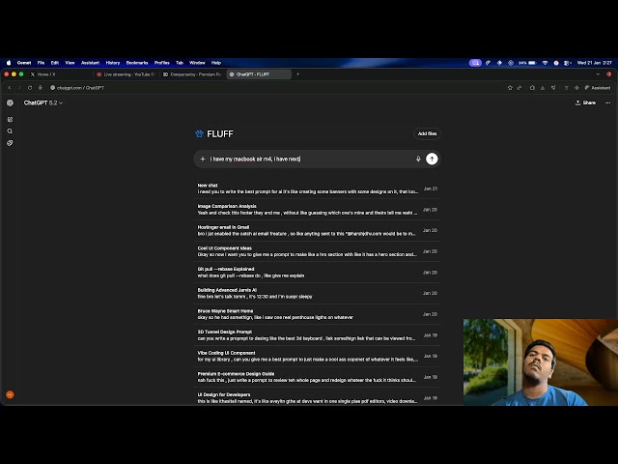Open 'Cool UI Component Ideas' chat
The width and height of the screenshot is (618, 464).
pos(318,251)
